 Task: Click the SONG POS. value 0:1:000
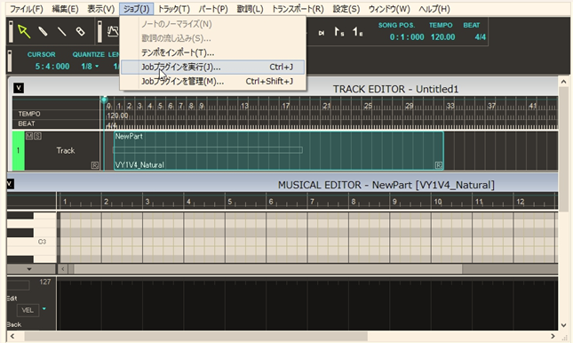(407, 37)
